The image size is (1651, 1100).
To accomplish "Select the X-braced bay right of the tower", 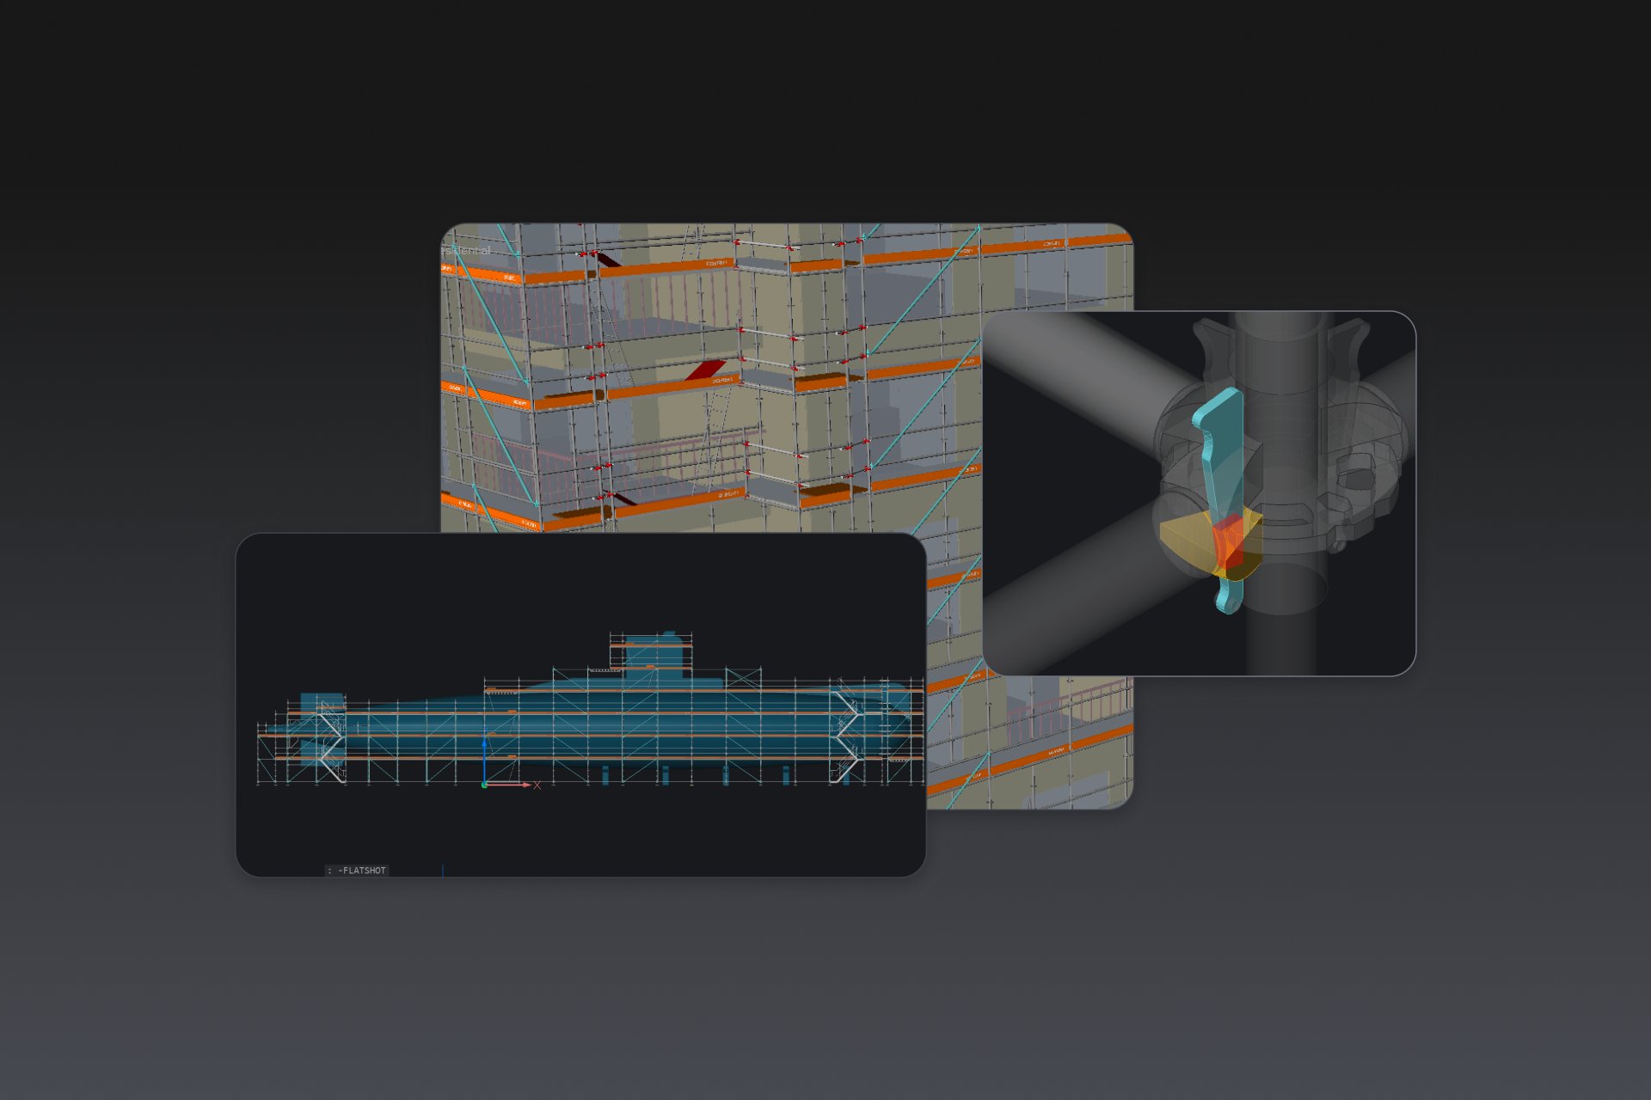I will [x=743, y=679].
